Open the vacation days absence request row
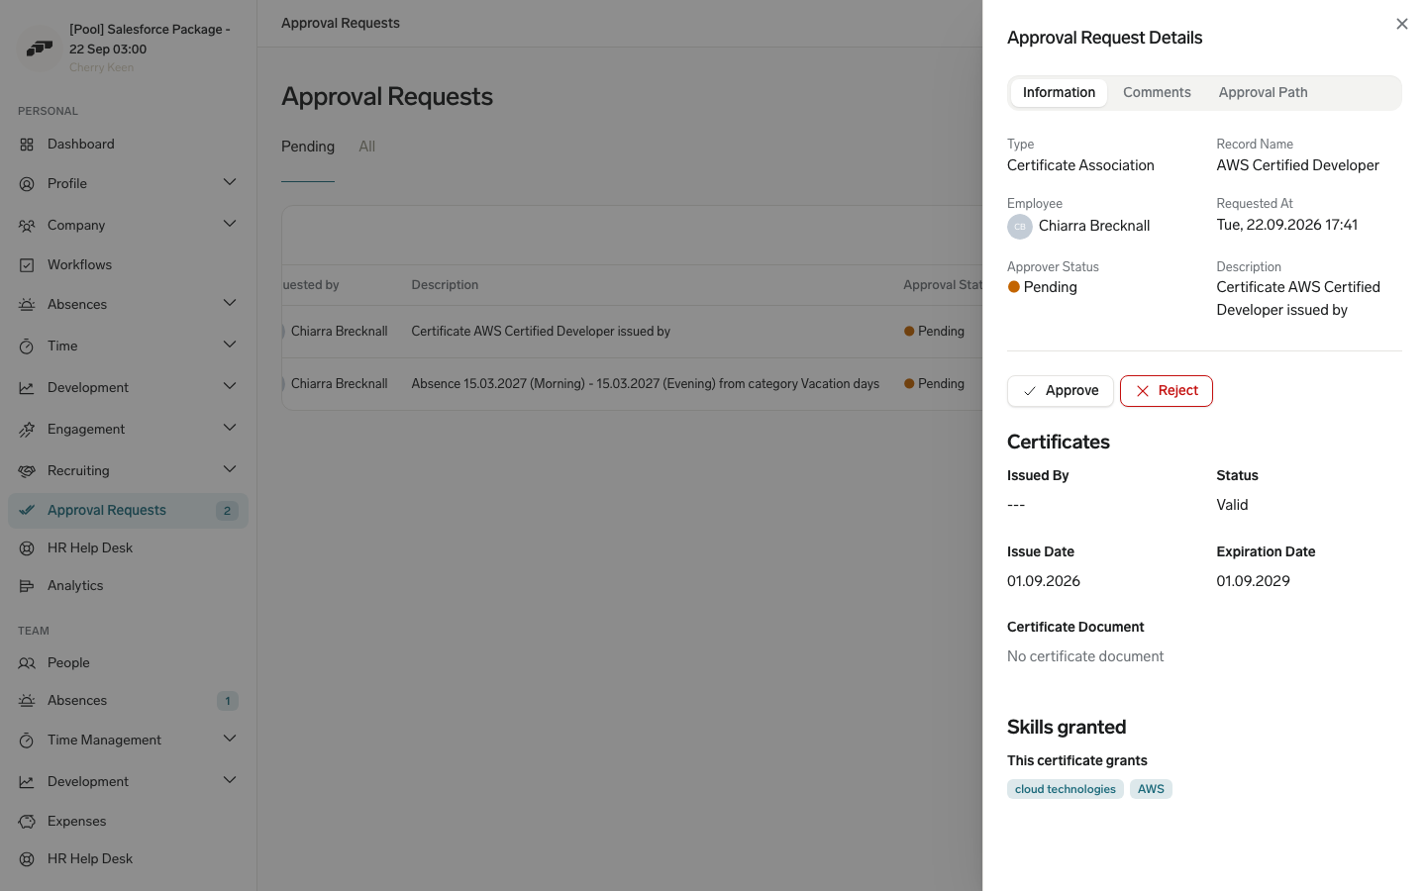Viewport: 1426px width, 891px height. [632, 384]
